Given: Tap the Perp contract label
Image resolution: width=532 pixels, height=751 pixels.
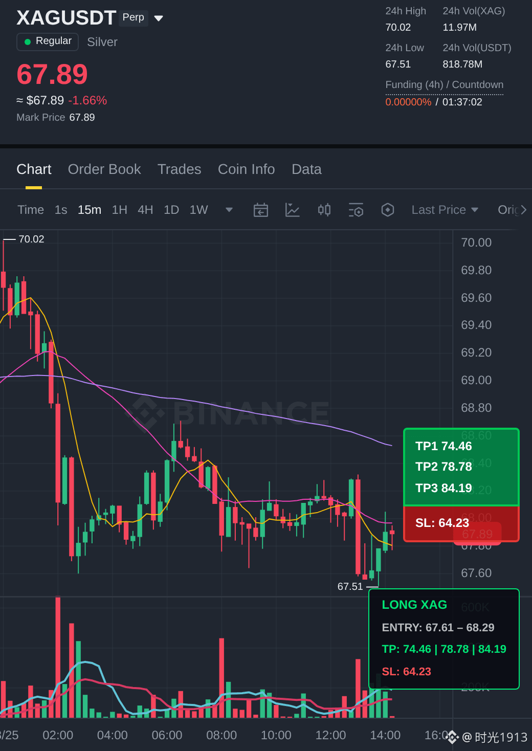Looking at the screenshot, I should (x=134, y=17).
